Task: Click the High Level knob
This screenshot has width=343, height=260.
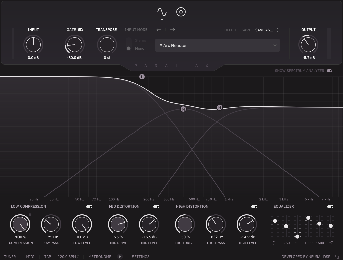Action: (x=247, y=224)
